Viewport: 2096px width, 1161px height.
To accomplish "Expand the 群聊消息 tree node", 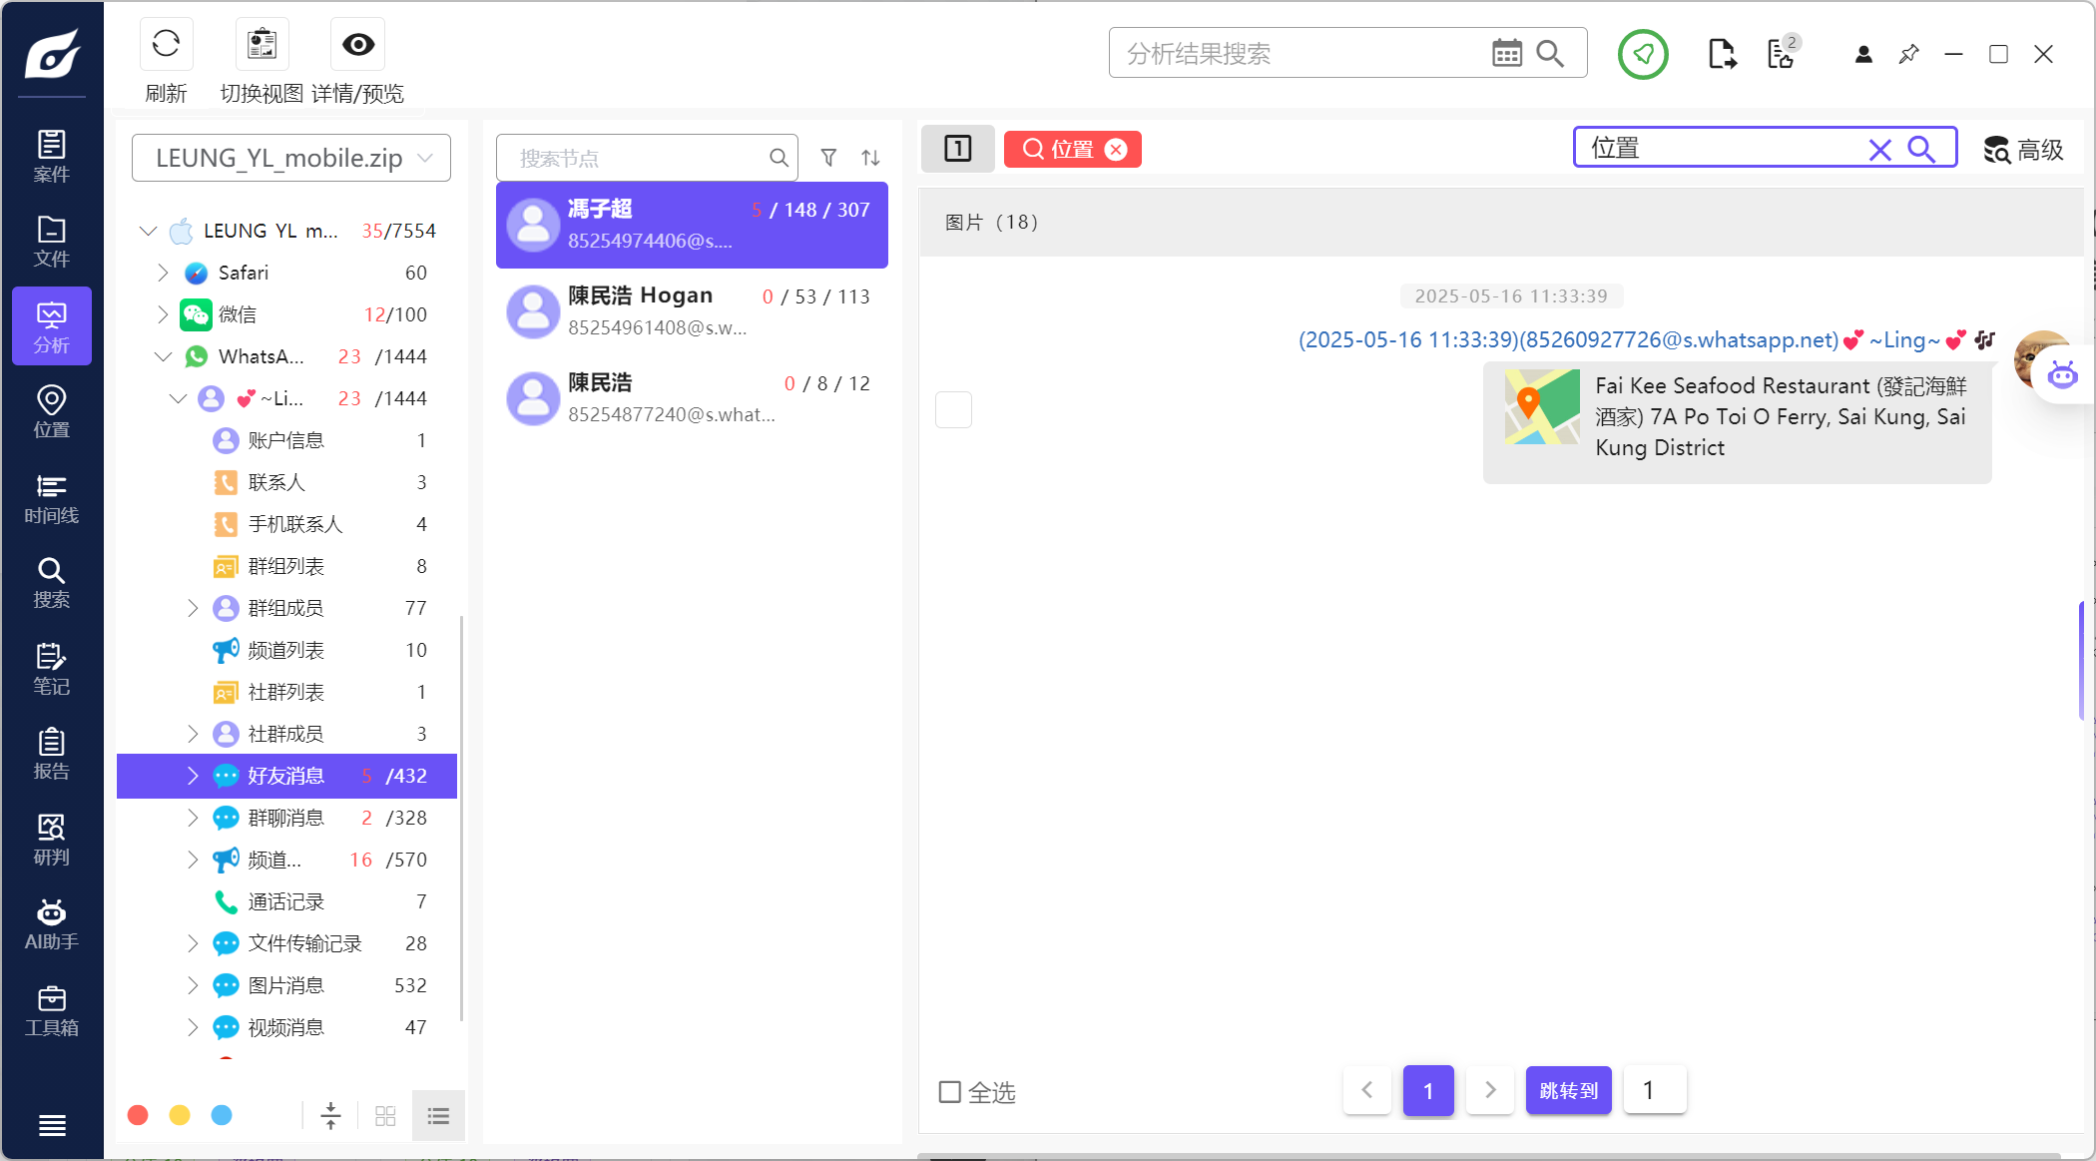I will click(x=193, y=818).
